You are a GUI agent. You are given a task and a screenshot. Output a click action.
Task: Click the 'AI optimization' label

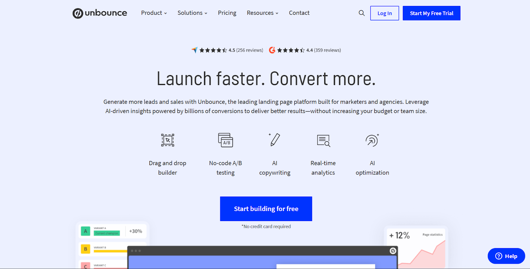pyautogui.click(x=372, y=168)
